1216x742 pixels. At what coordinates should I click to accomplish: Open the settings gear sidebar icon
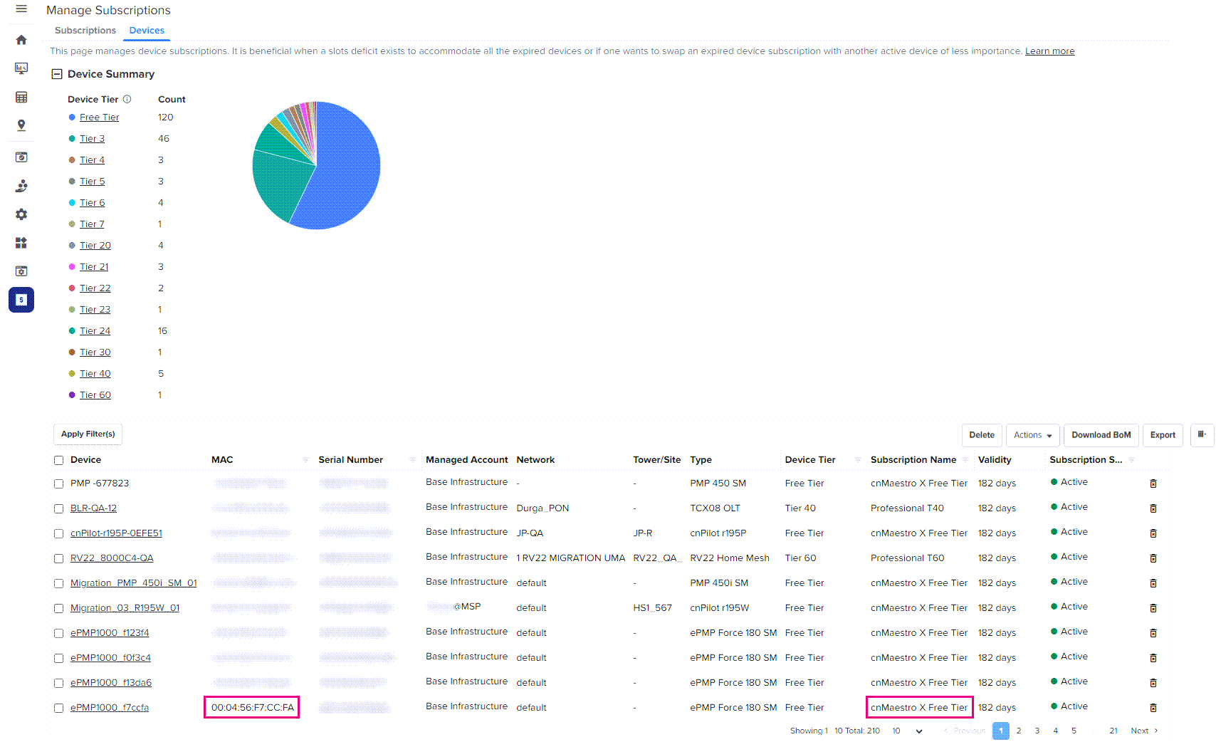point(21,214)
